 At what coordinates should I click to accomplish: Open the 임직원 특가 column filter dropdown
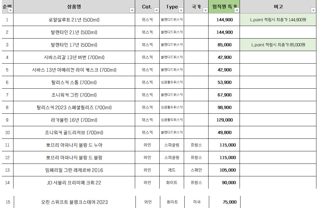click(x=237, y=10)
